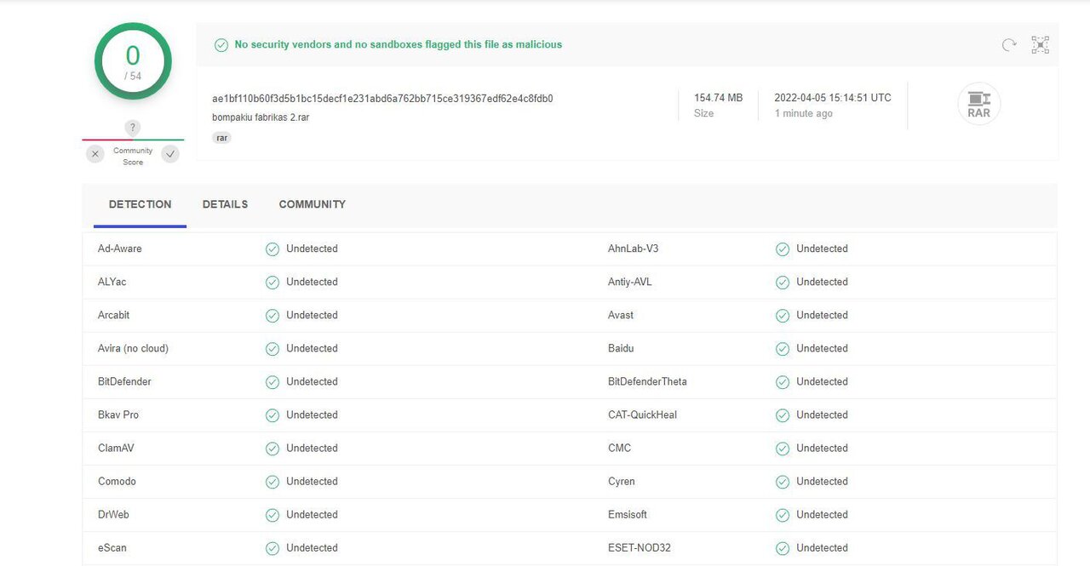The image size is (1090, 566).
Task: Click the Baidu vendor name
Action: click(x=621, y=348)
